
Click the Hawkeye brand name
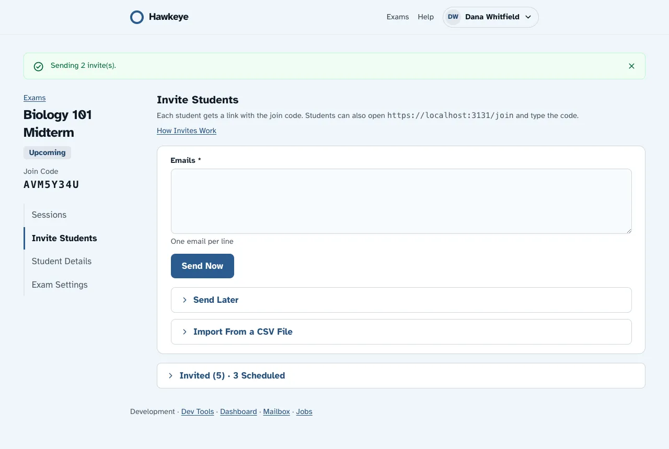[169, 17]
